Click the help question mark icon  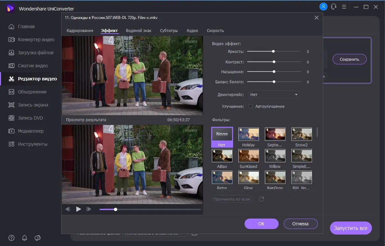coord(11,238)
